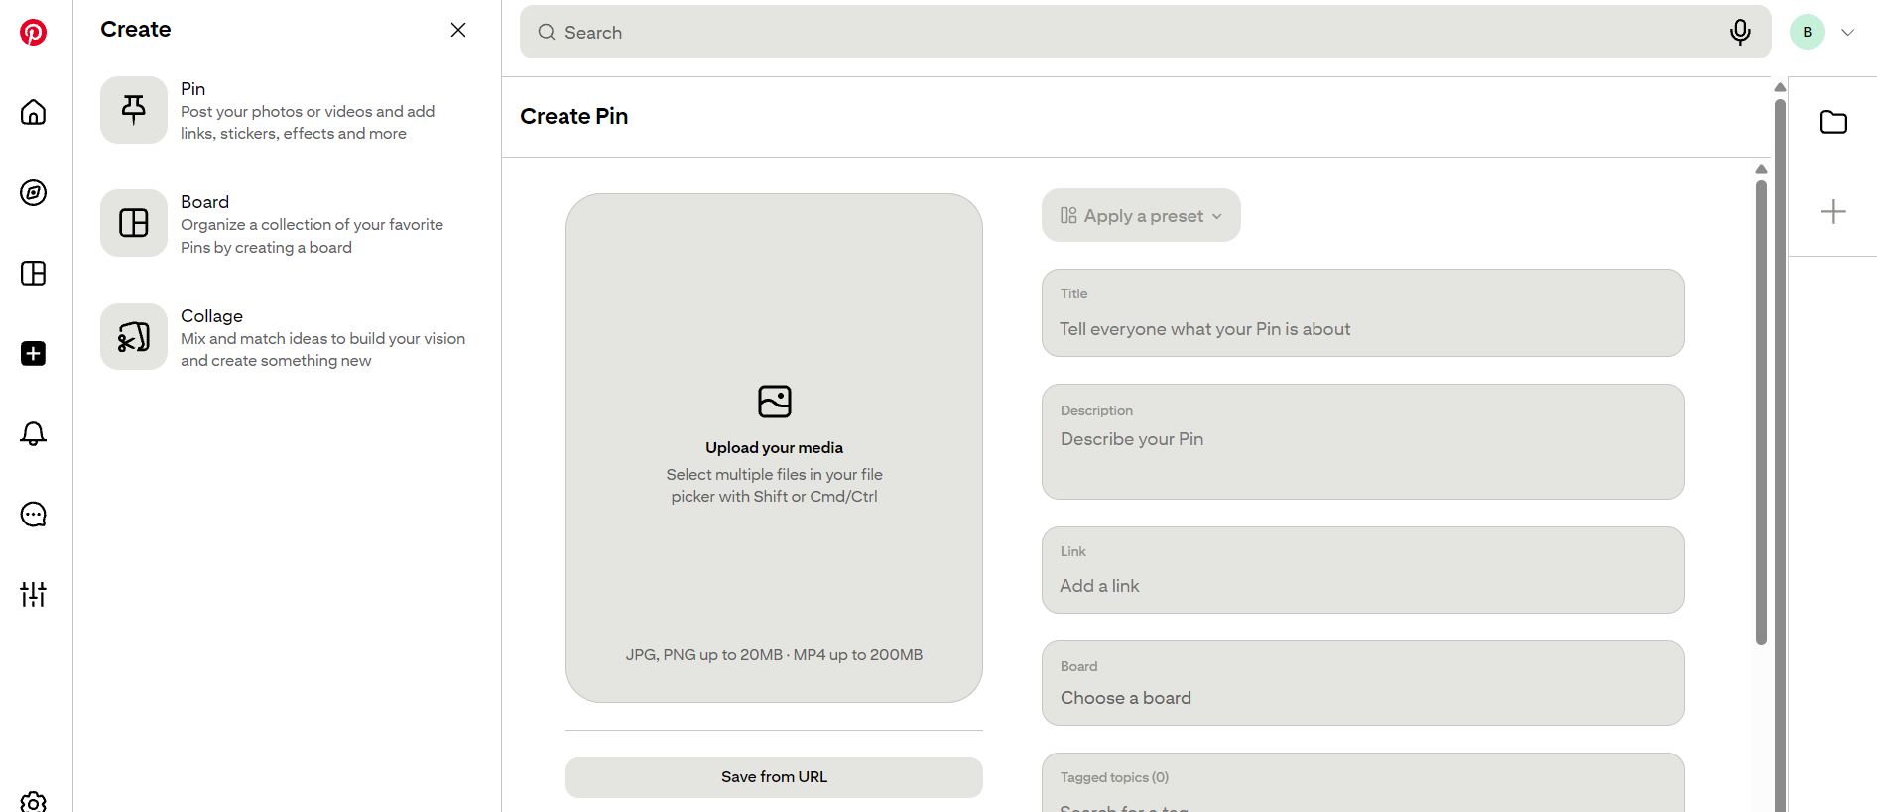
Task: Click the 'Create Pin' heading
Action: (573, 116)
